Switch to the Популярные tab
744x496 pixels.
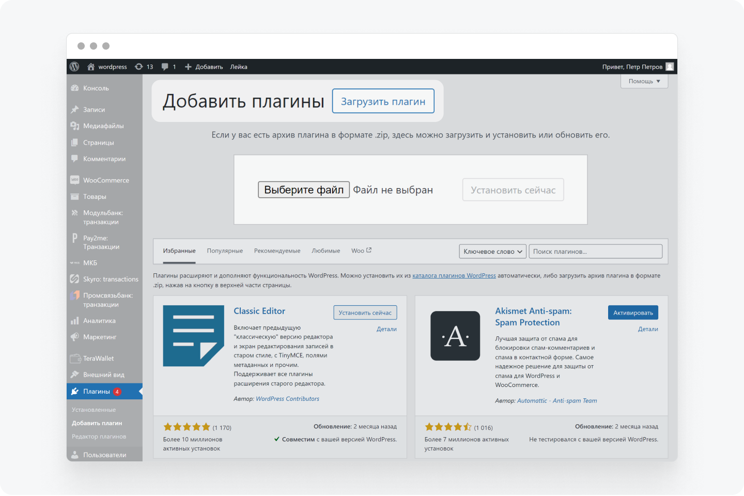point(225,251)
